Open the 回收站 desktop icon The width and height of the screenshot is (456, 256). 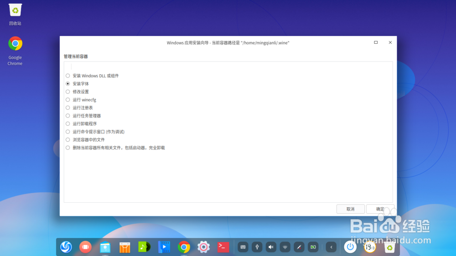point(15,15)
